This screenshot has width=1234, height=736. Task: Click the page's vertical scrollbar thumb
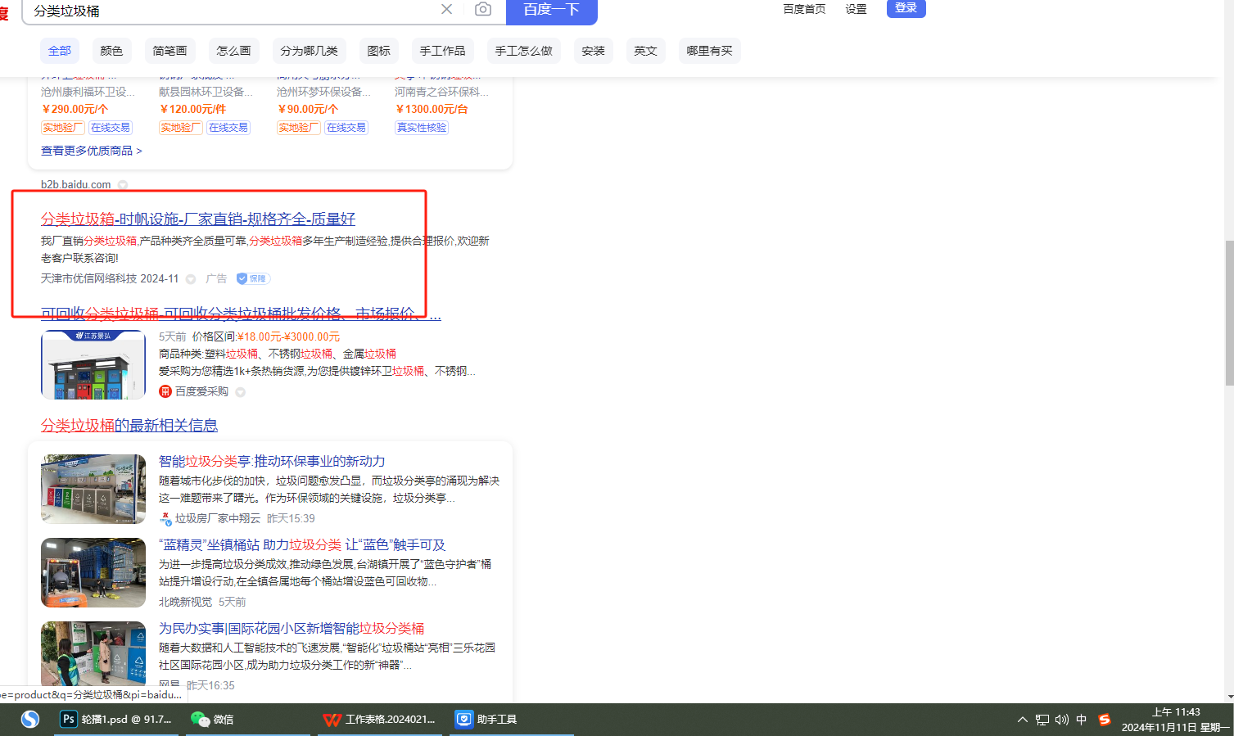1229,313
